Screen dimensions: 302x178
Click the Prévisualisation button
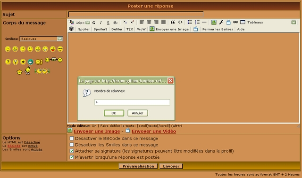[138, 166]
